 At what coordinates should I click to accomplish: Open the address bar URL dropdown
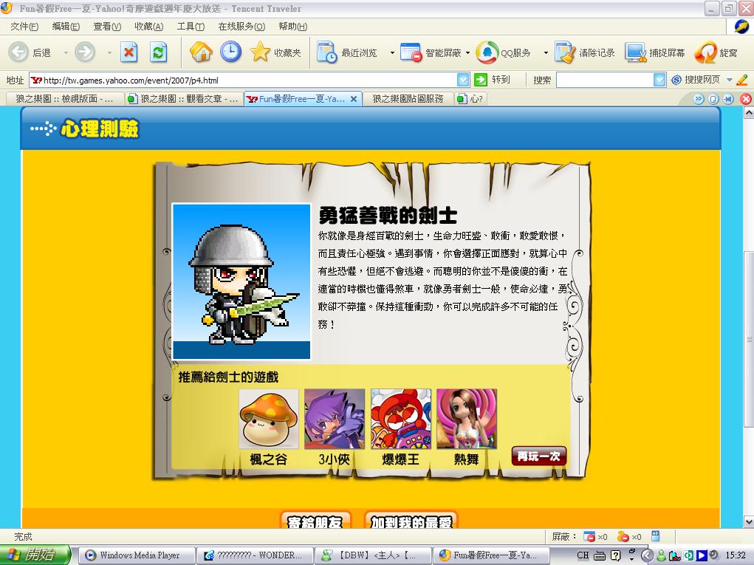462,80
